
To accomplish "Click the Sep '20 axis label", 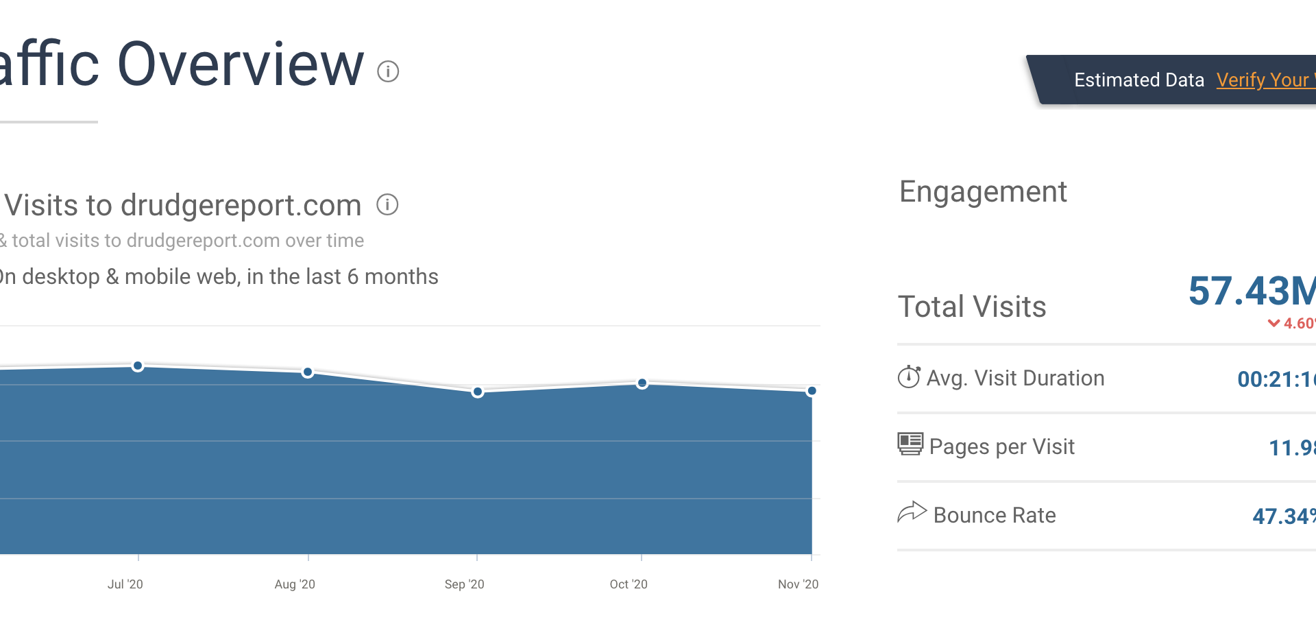I will tap(464, 584).
